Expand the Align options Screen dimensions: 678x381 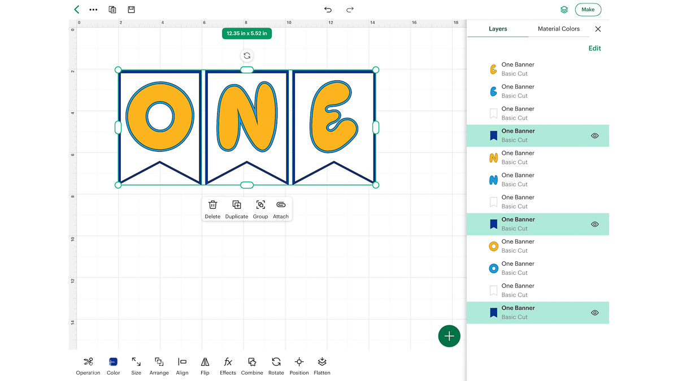coord(182,365)
